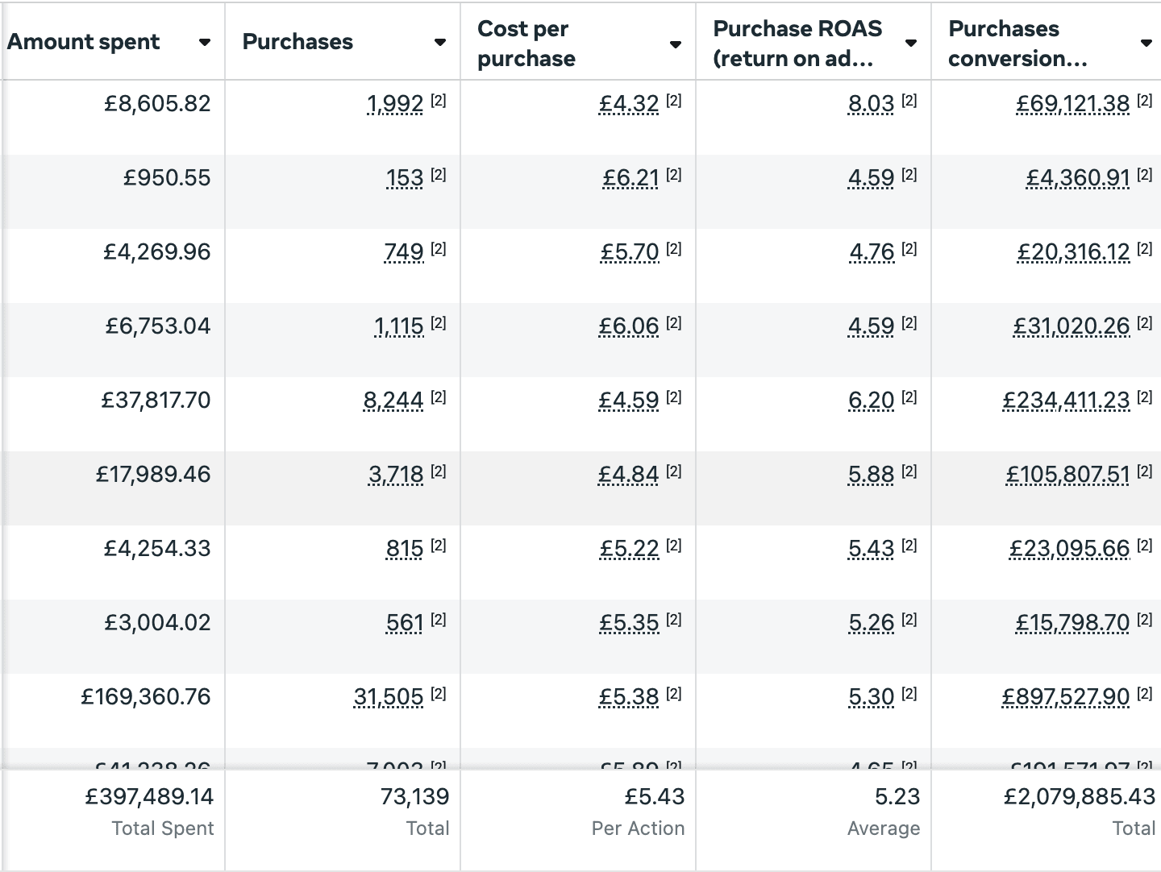This screenshot has width=1161, height=872.
Task: Click the [2] footnote next to £5.70
Action: pos(674,249)
